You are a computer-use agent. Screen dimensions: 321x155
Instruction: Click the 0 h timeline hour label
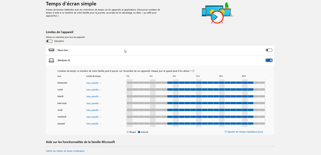coord(128,76)
